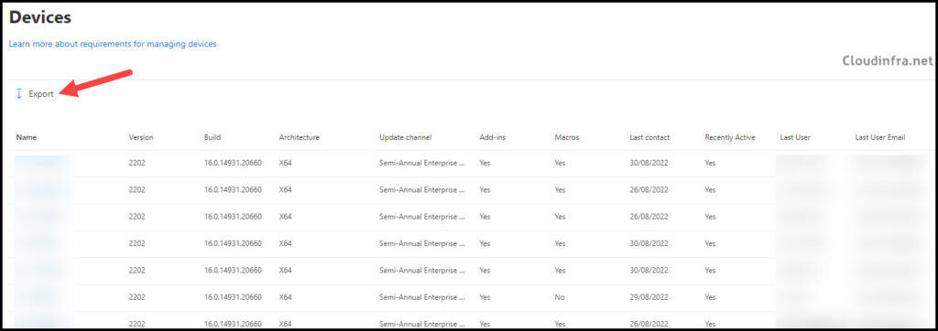This screenshot has width=938, height=331.
Task: Sort by the Last contact column
Action: click(x=649, y=137)
